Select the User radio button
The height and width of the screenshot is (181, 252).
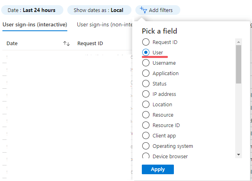pos(146,52)
